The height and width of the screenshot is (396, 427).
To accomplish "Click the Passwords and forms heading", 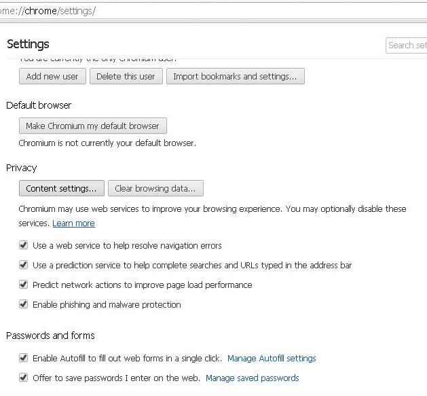I will [50, 336].
